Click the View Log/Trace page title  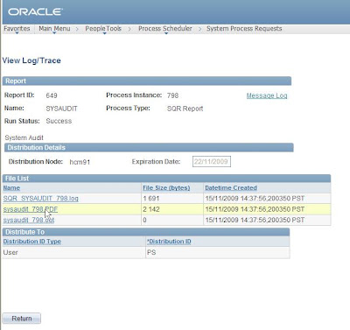(x=31, y=60)
